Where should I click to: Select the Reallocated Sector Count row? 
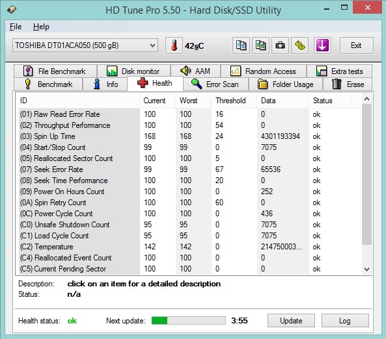[189, 158]
